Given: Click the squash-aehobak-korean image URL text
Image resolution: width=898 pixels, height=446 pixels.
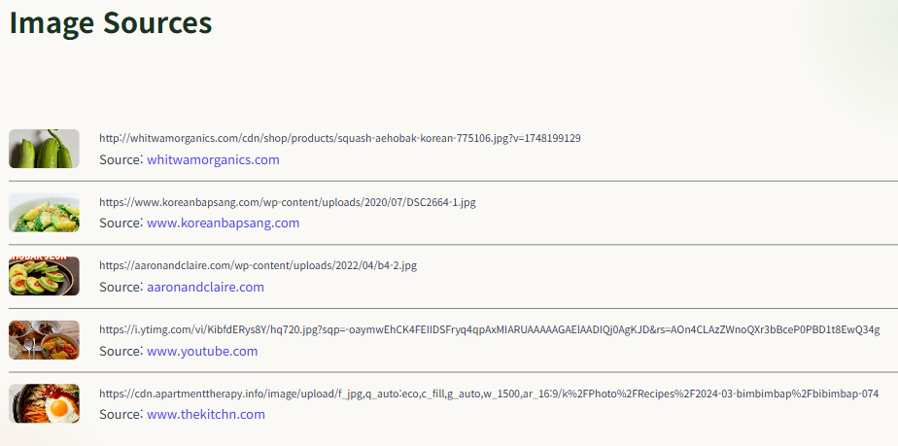Looking at the screenshot, I should 339,139.
